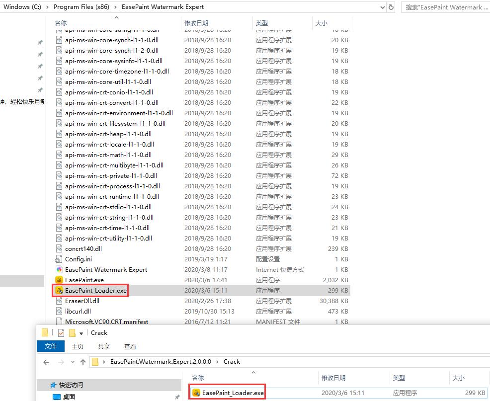This screenshot has height=401, width=490.
Task: Select EasePaint_Loader.exe icon in Program Files folder
Action: pyautogui.click(x=59, y=291)
